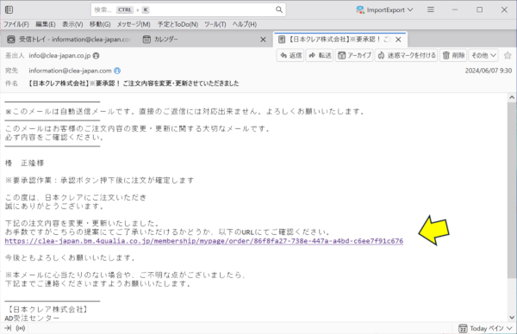The width and height of the screenshot is (517, 334).
Task: Open the ヘルプ(H) menu
Action: [x=245, y=24]
